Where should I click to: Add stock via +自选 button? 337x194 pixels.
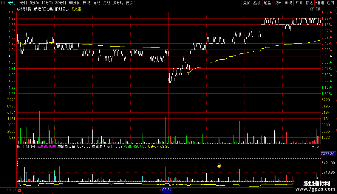pyautogui.click(x=320, y=3)
